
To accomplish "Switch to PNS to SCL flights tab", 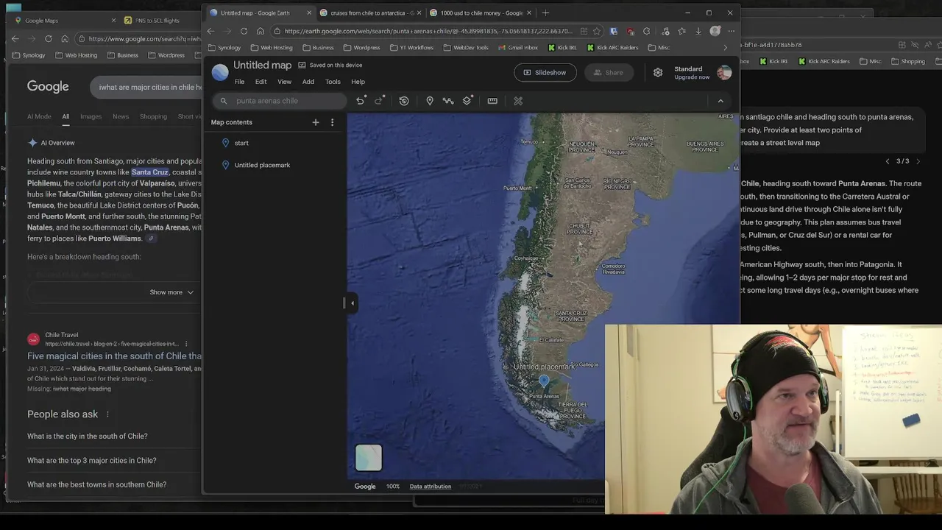I will pos(156,21).
